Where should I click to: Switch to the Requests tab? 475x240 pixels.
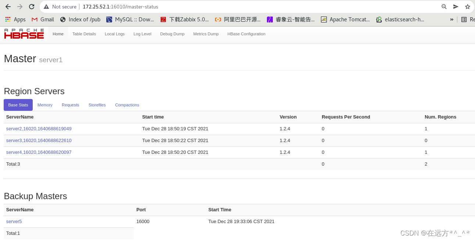(71, 105)
